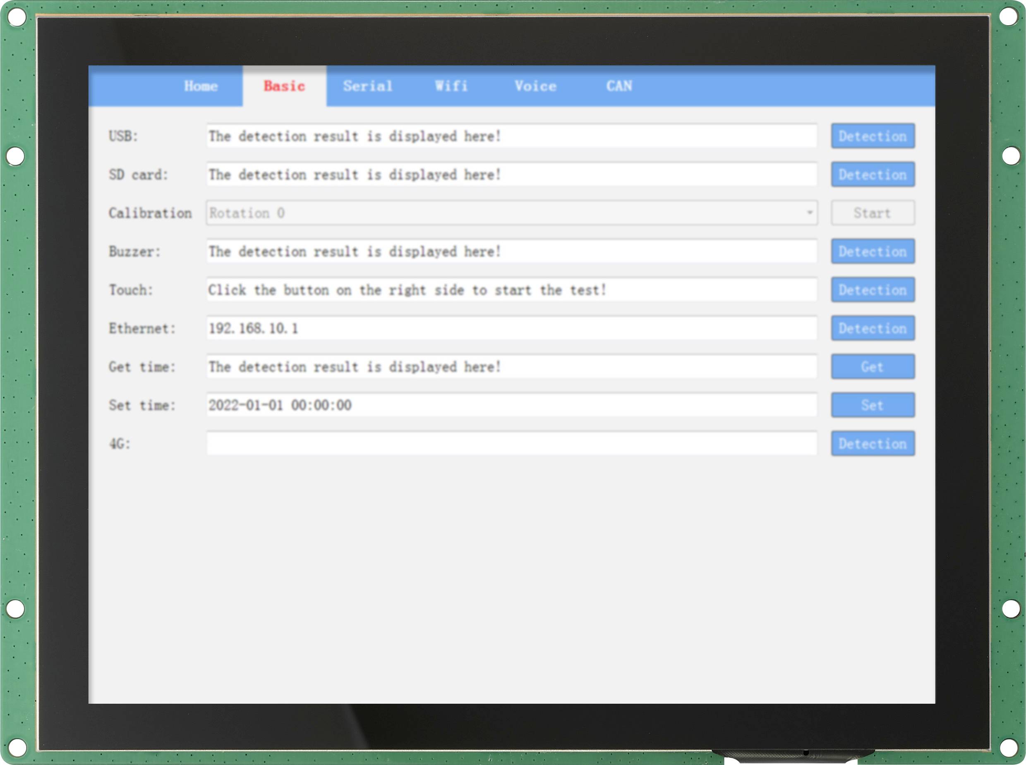Open the Wifi tab
Image resolution: width=1026 pixels, height=765 pixels.
451,86
